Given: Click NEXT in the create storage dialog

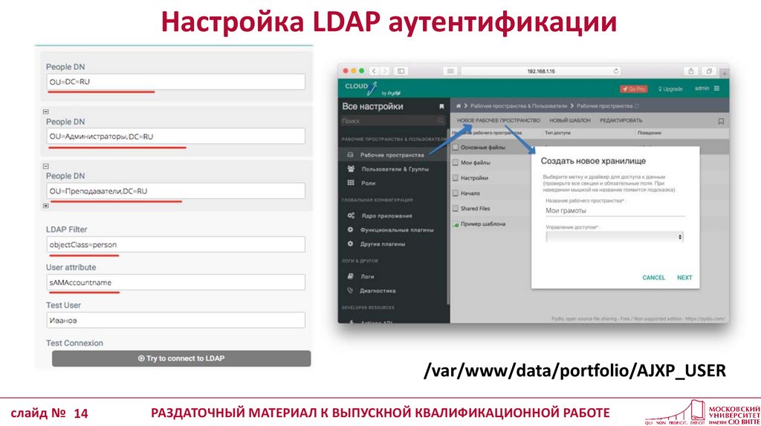Looking at the screenshot, I should (x=684, y=278).
